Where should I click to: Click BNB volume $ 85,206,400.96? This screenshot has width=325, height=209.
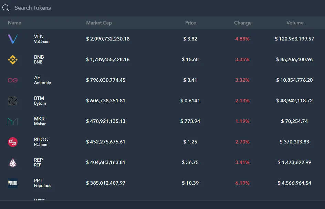[x=295, y=59]
